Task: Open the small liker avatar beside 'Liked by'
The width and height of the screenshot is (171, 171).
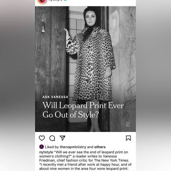Action: pos(42,147)
